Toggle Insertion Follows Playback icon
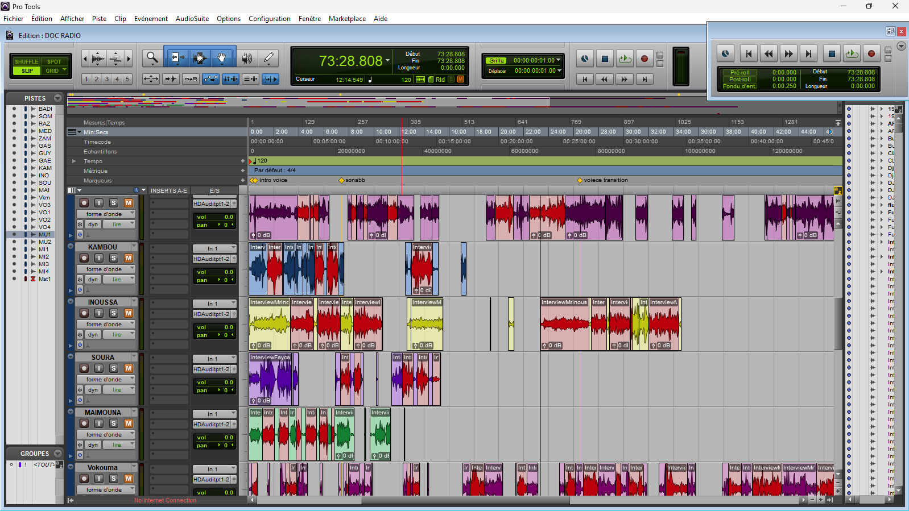 coord(270,79)
